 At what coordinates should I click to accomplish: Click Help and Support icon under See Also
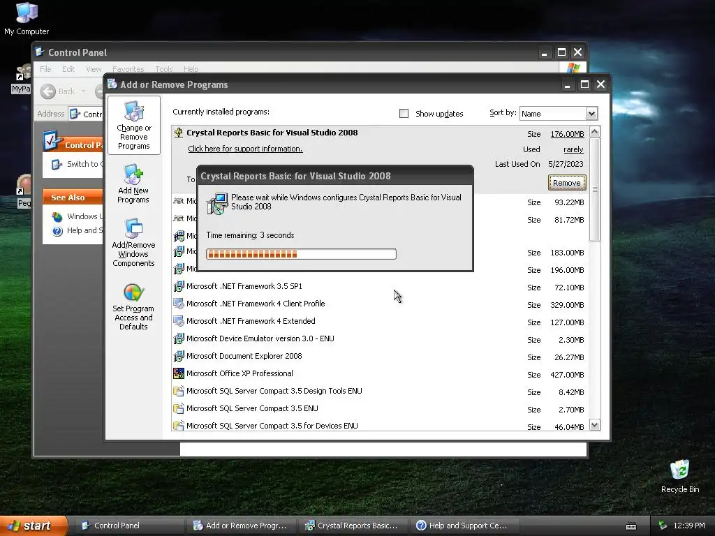coord(57,231)
